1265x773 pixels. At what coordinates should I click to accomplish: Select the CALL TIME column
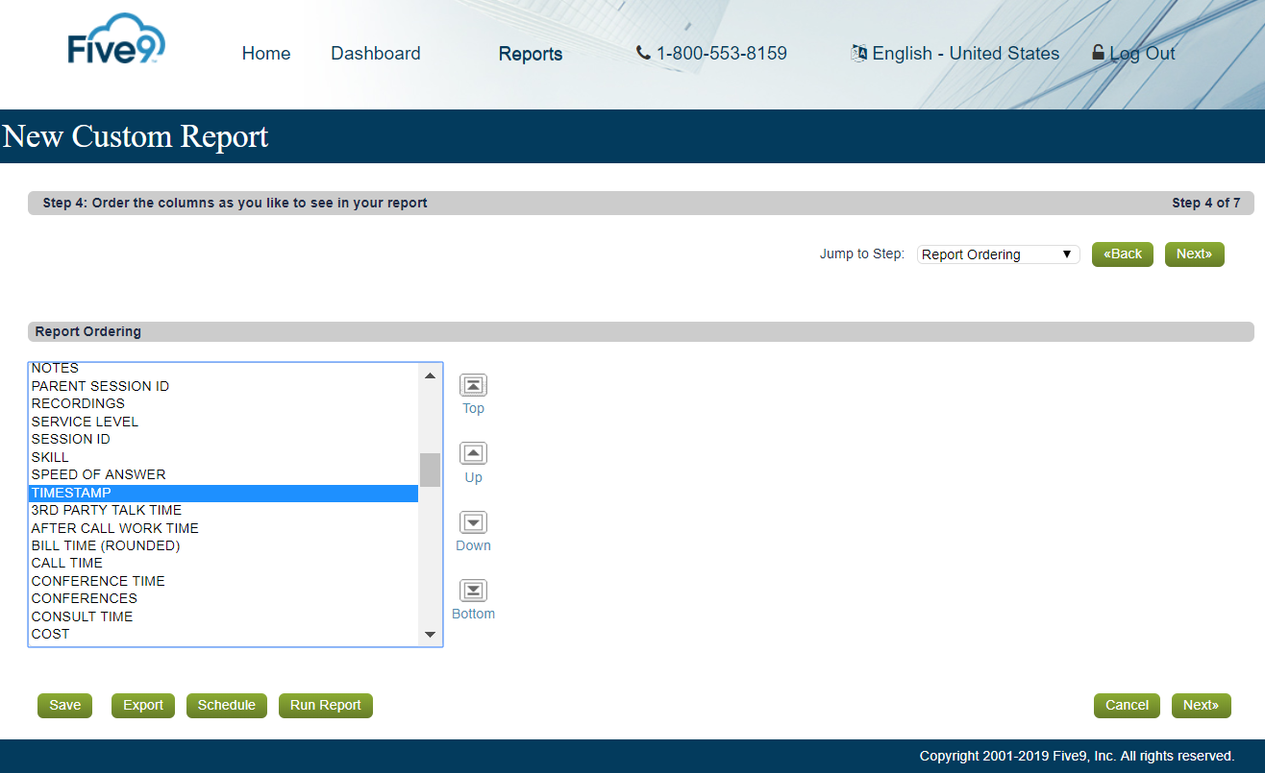[x=67, y=563]
